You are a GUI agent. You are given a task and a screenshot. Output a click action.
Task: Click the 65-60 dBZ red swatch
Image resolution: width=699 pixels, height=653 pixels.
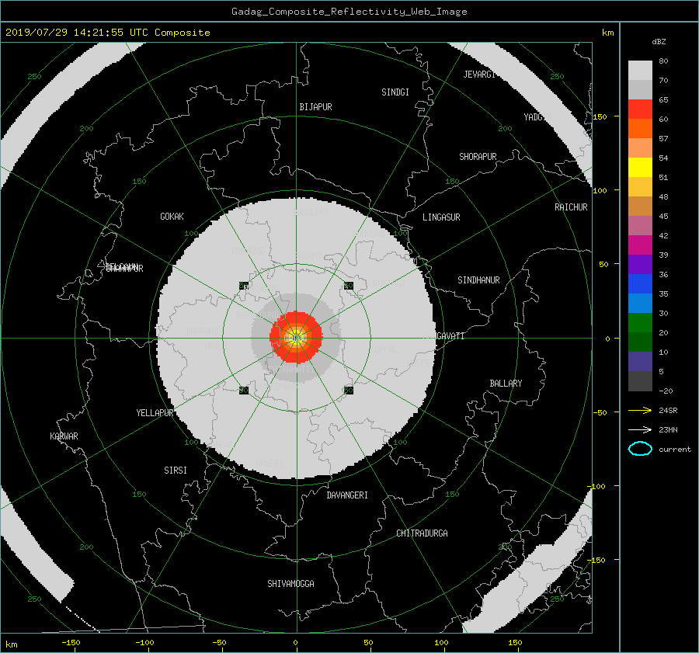(640, 109)
